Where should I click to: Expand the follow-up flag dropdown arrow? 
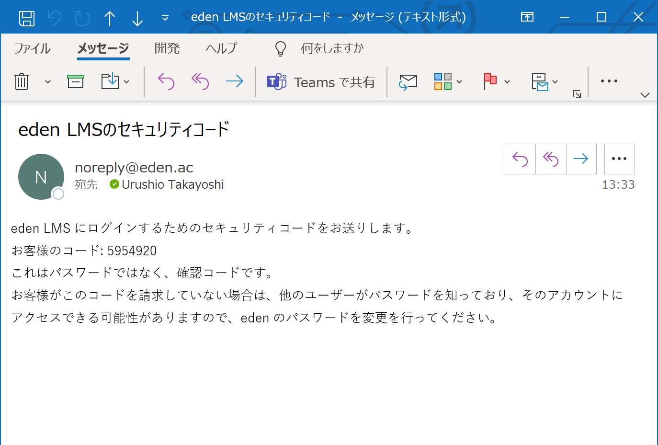pyautogui.click(x=507, y=82)
